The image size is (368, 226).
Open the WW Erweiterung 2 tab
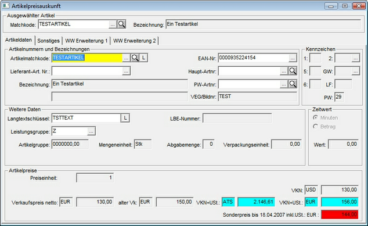tap(135, 41)
